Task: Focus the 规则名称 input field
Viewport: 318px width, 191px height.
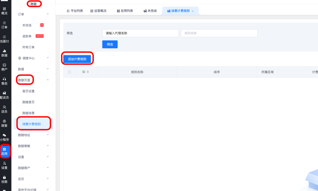Action: 219,33
